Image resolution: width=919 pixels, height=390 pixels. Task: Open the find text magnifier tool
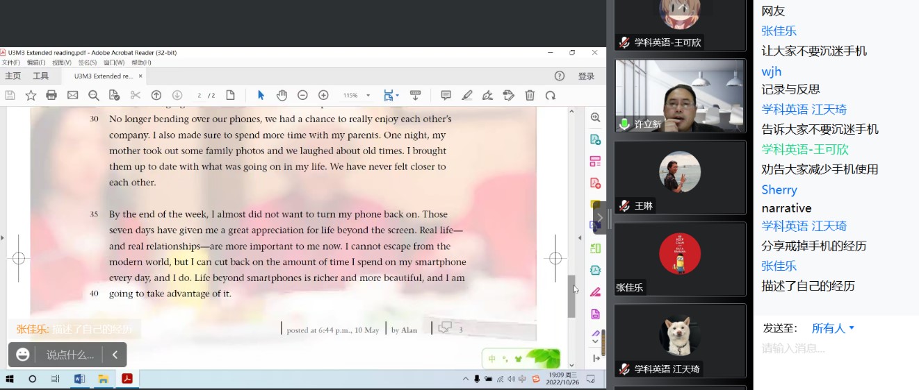93,95
